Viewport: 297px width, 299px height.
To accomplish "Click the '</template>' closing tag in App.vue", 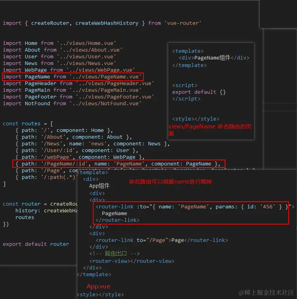I will pos(94,275).
